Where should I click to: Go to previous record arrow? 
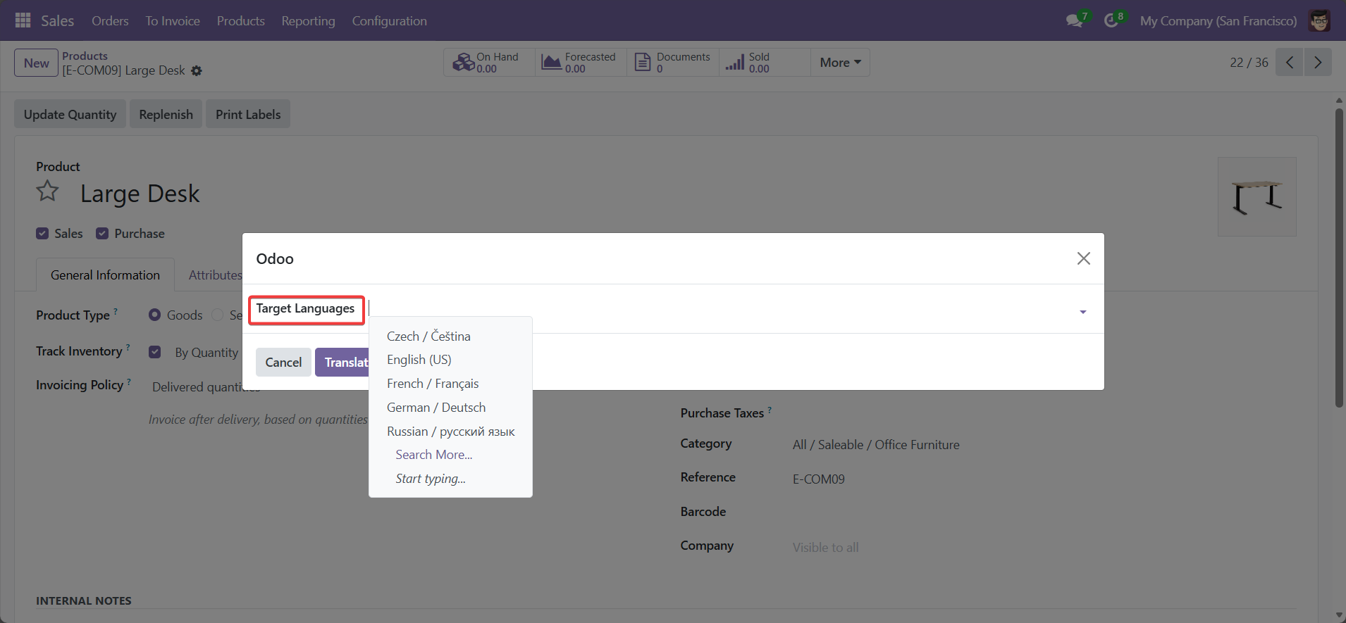pyautogui.click(x=1289, y=63)
